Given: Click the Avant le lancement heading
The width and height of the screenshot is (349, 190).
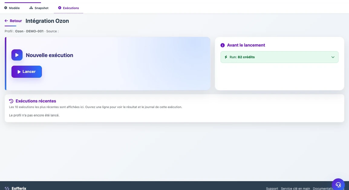Looking at the screenshot, I should 246,45.
